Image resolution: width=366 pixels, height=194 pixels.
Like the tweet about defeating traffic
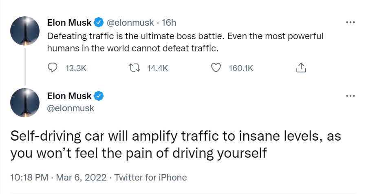216,68
